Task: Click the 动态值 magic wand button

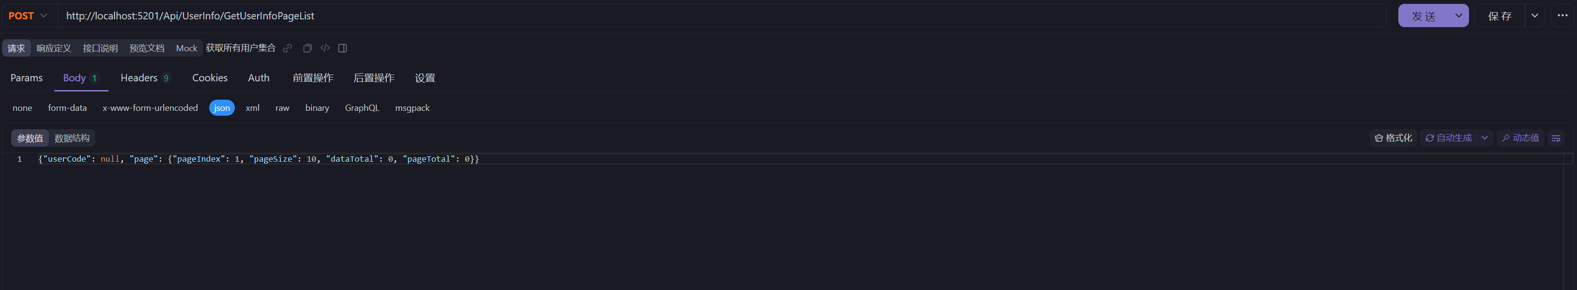Action: [1521, 138]
